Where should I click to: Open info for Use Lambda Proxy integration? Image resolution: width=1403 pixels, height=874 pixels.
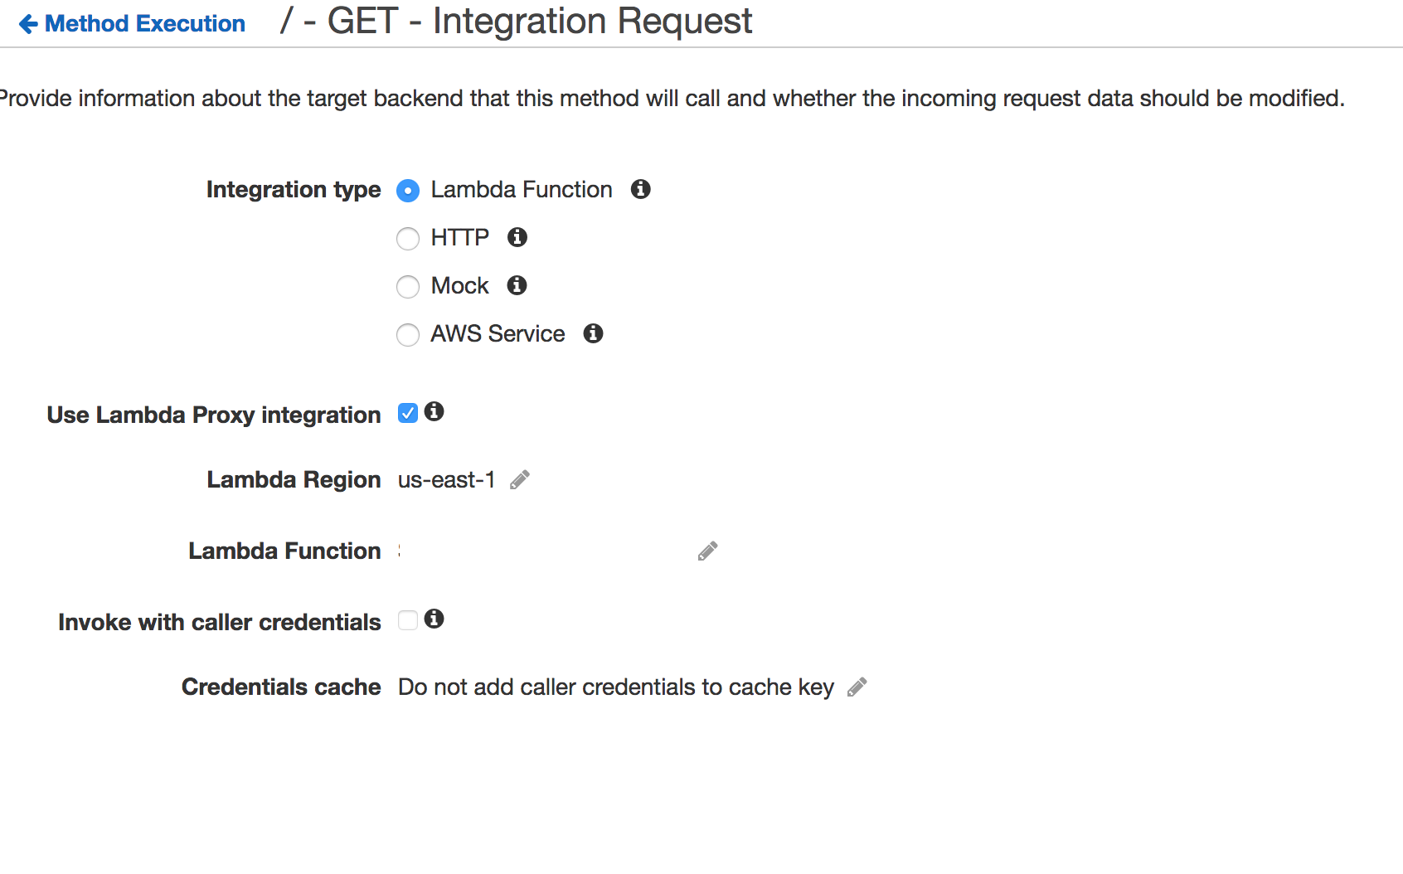coord(434,411)
